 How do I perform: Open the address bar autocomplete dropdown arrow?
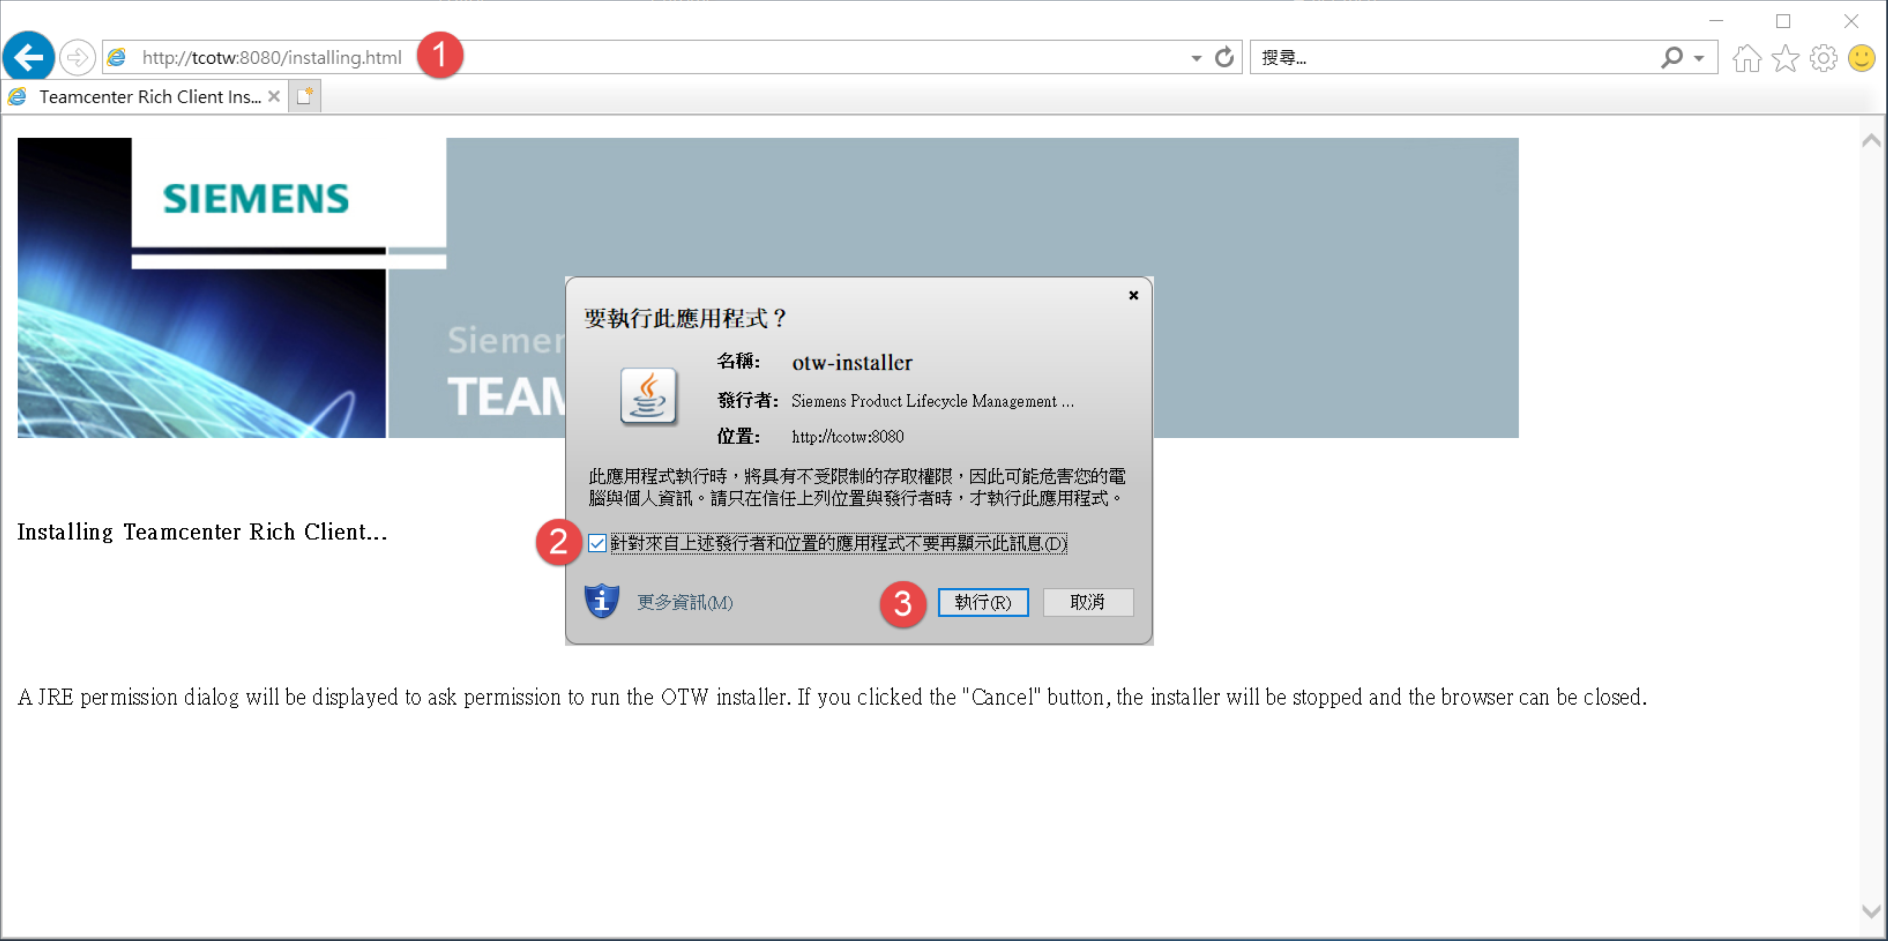click(x=1196, y=58)
